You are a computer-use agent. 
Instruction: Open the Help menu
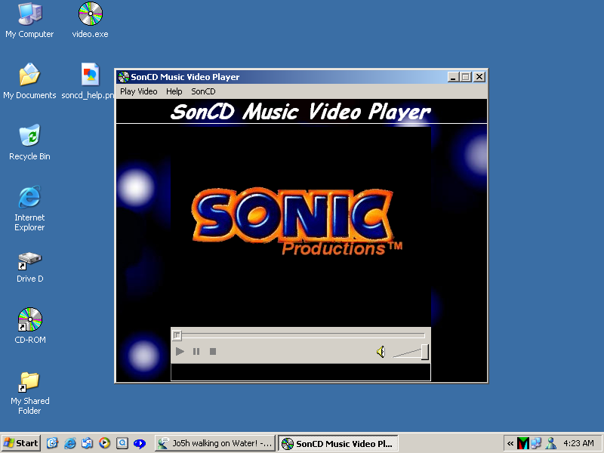coord(174,91)
